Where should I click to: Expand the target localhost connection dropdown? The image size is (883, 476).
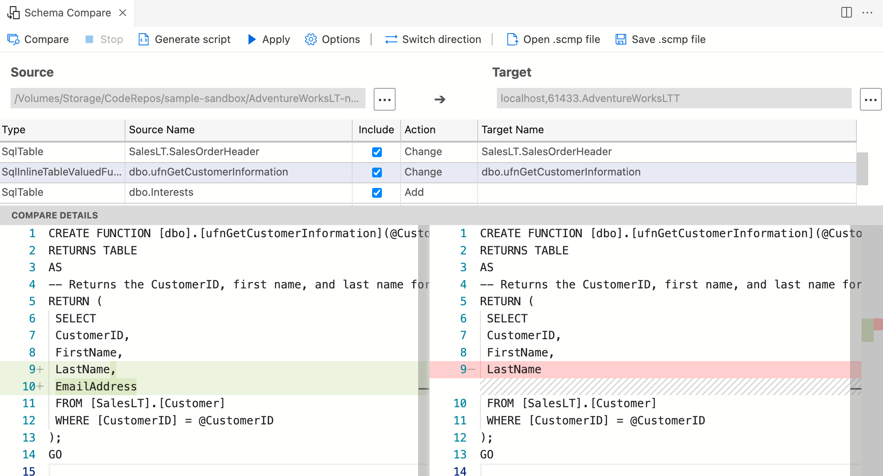point(870,98)
